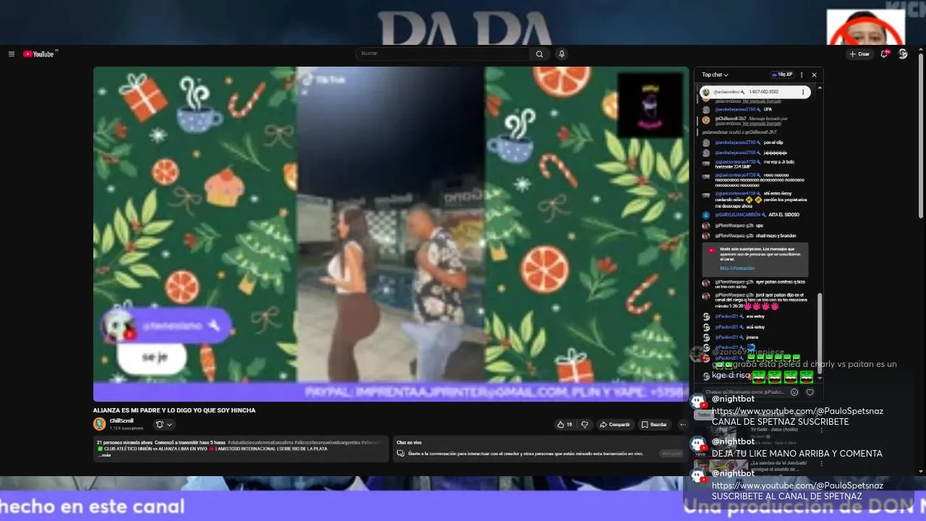Open the ChillScroll channel name link

coord(122,420)
